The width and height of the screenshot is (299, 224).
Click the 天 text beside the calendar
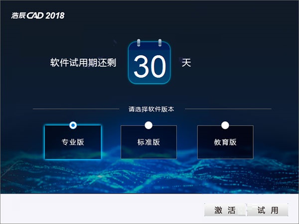[x=186, y=63]
